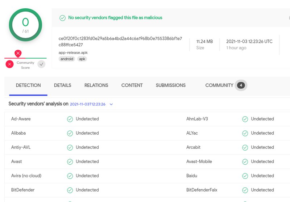Click the Avira (no cloud) undetected check icon
Screen dimensions: 290x202
pyautogui.click(x=70, y=176)
